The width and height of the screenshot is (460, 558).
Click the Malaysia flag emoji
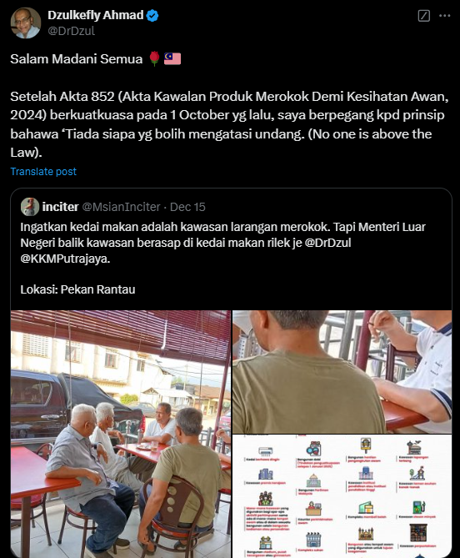coord(172,58)
